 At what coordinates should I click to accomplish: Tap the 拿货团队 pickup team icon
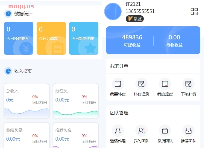(x=165, y=130)
